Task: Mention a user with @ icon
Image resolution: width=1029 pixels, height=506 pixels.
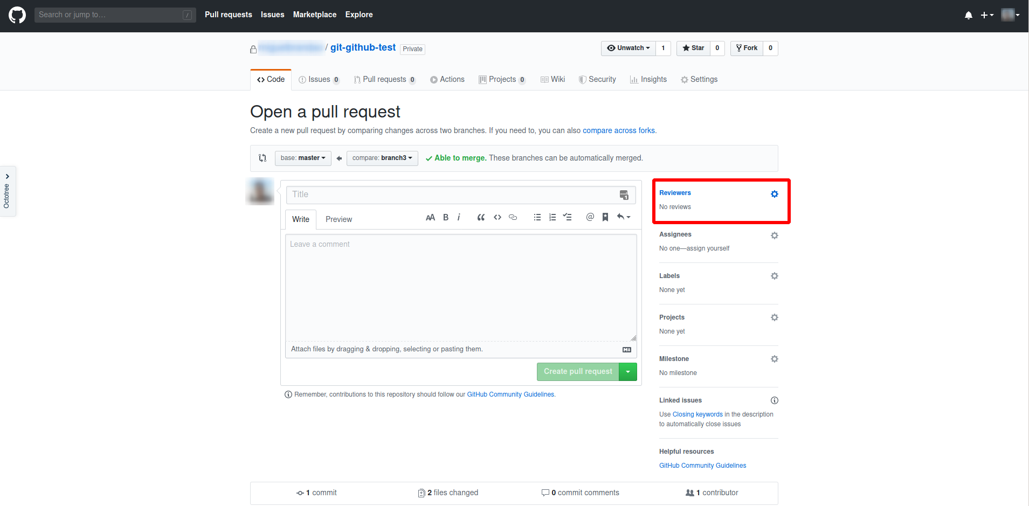Action: pyautogui.click(x=590, y=217)
